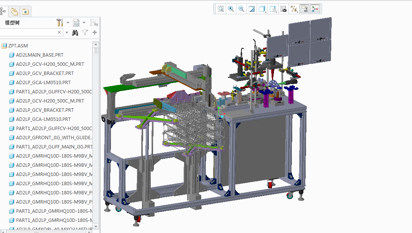The width and height of the screenshot is (412, 233).
Task: Click the model tree scroll up arrow
Action: pos(96,44)
